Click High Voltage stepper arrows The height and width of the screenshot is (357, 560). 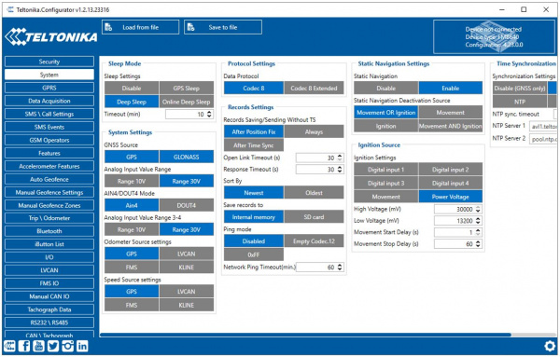[478, 210]
